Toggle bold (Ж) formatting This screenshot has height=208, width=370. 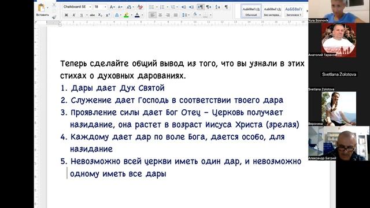point(66,15)
